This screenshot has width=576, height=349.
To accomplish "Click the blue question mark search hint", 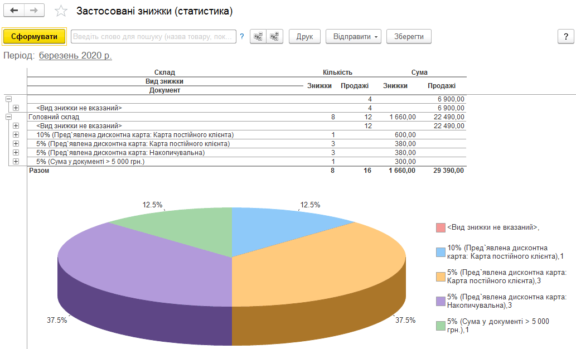I will tap(241, 36).
